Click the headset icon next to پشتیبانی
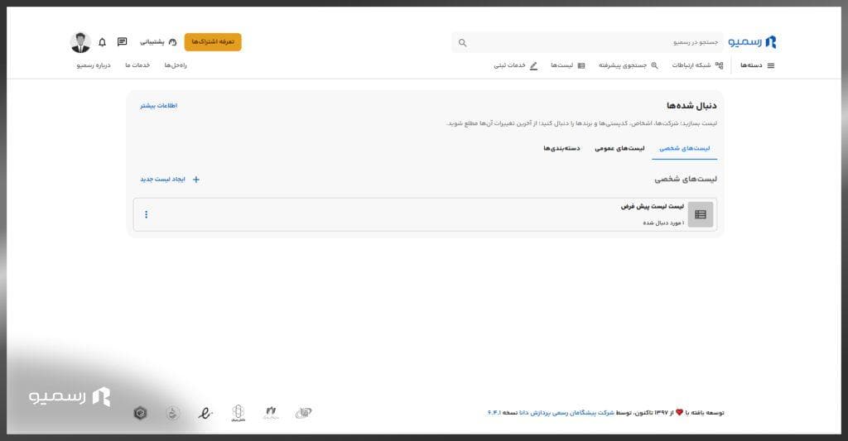848x441 pixels. (x=172, y=42)
